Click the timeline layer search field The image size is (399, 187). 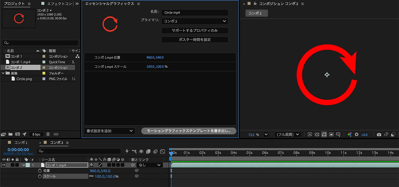[x=79, y=151]
